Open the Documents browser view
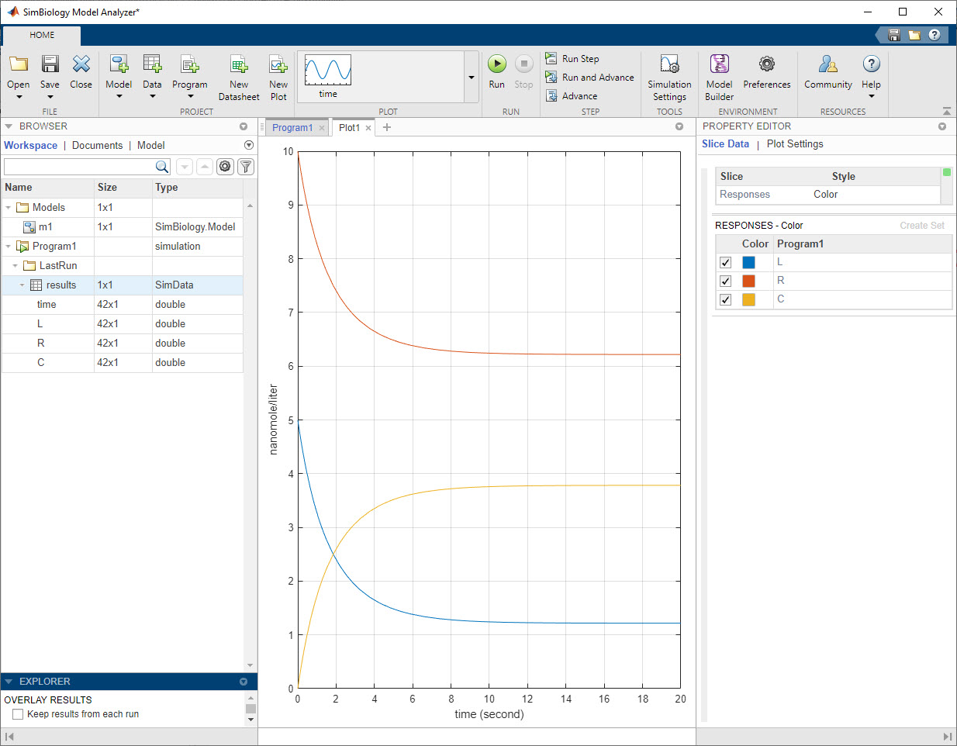 click(x=97, y=146)
